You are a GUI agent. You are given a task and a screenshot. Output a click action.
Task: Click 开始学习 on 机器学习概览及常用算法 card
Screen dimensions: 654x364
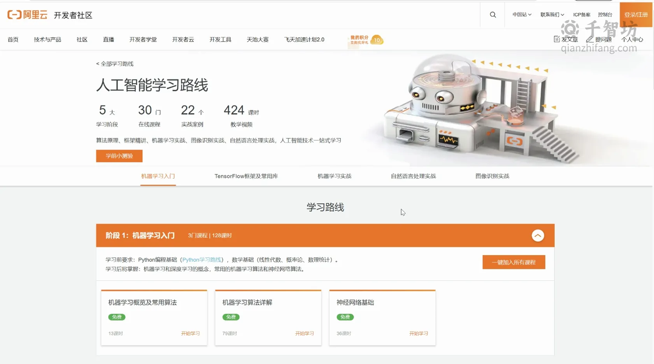click(190, 334)
